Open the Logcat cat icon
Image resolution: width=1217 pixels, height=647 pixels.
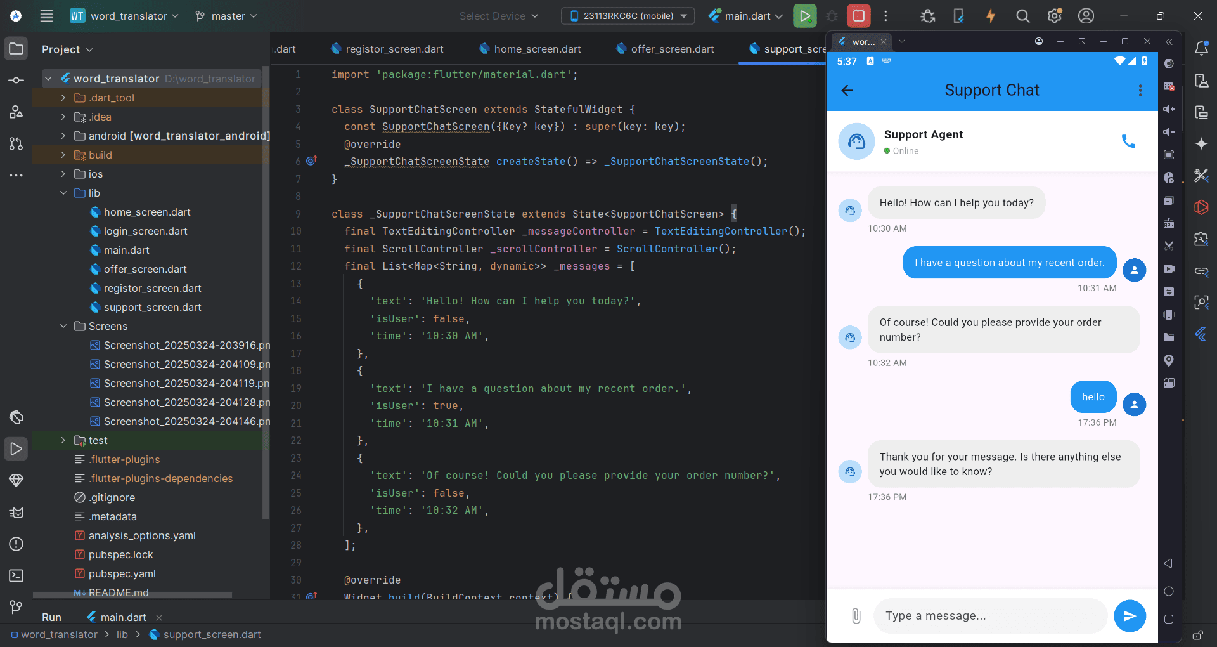coord(16,513)
